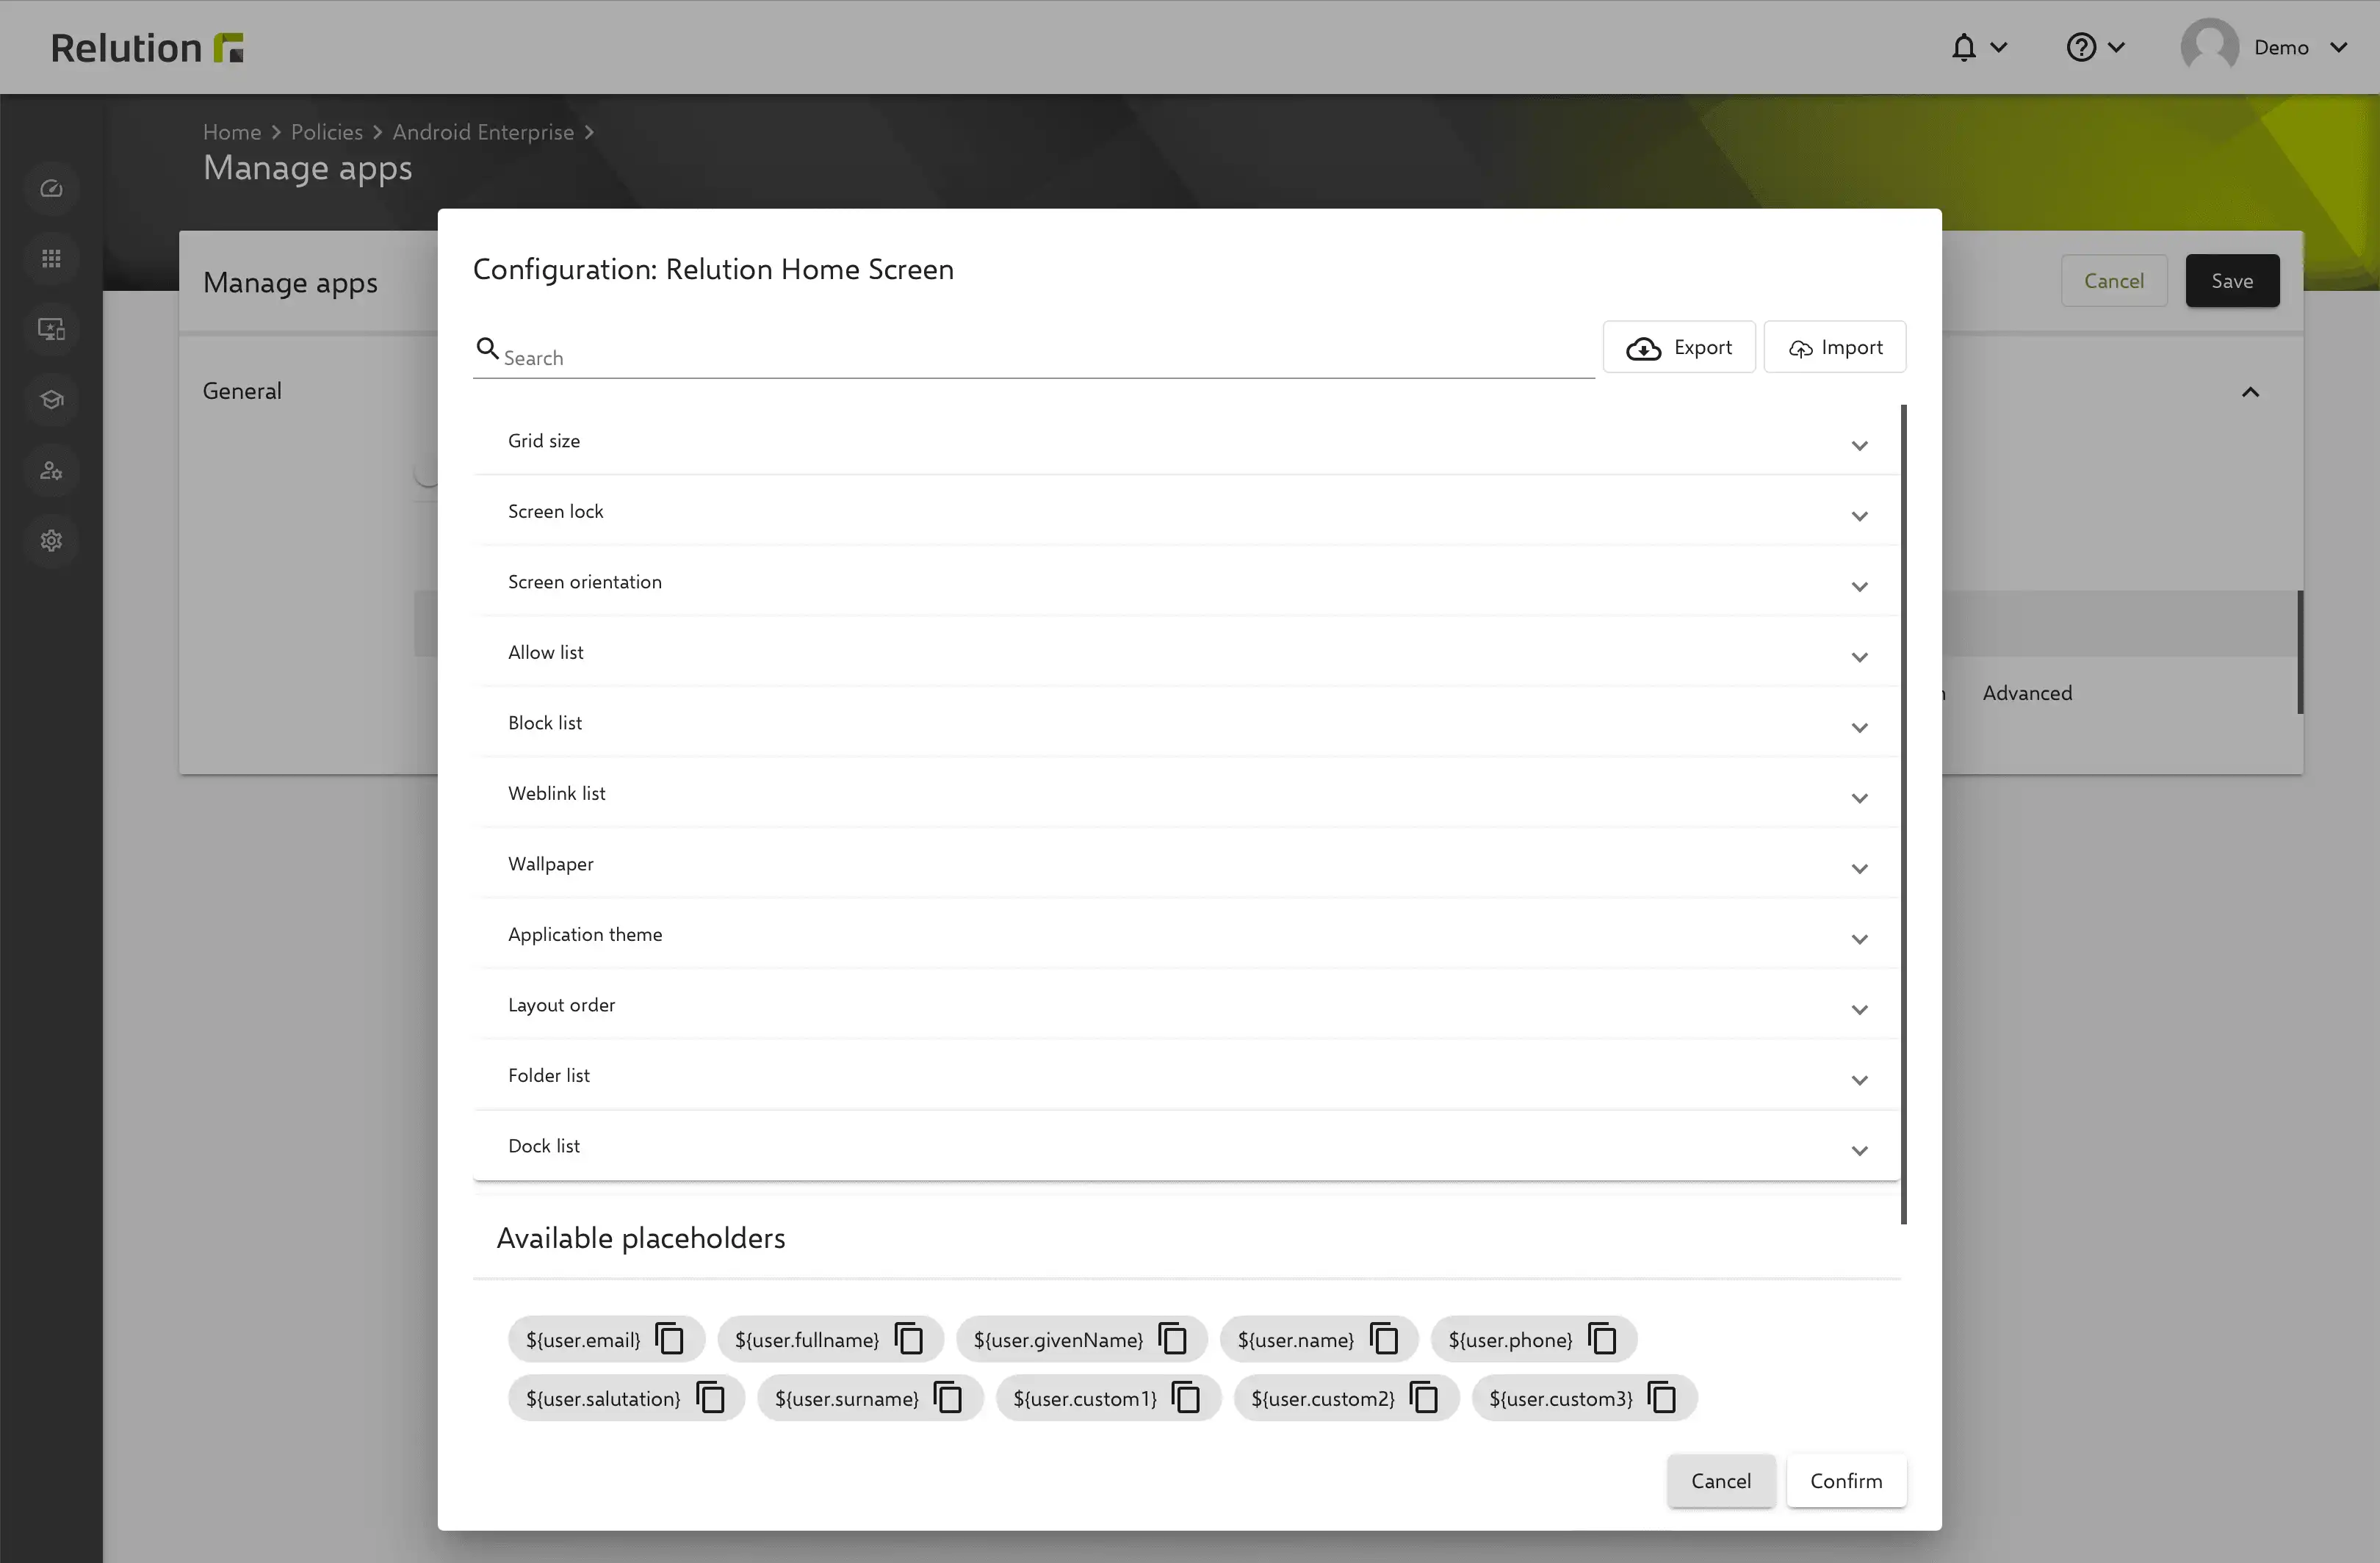Screen dimensions: 2380x1563
Task: Copy the ${user.custom1} placeholder
Action: (x=1186, y=1397)
